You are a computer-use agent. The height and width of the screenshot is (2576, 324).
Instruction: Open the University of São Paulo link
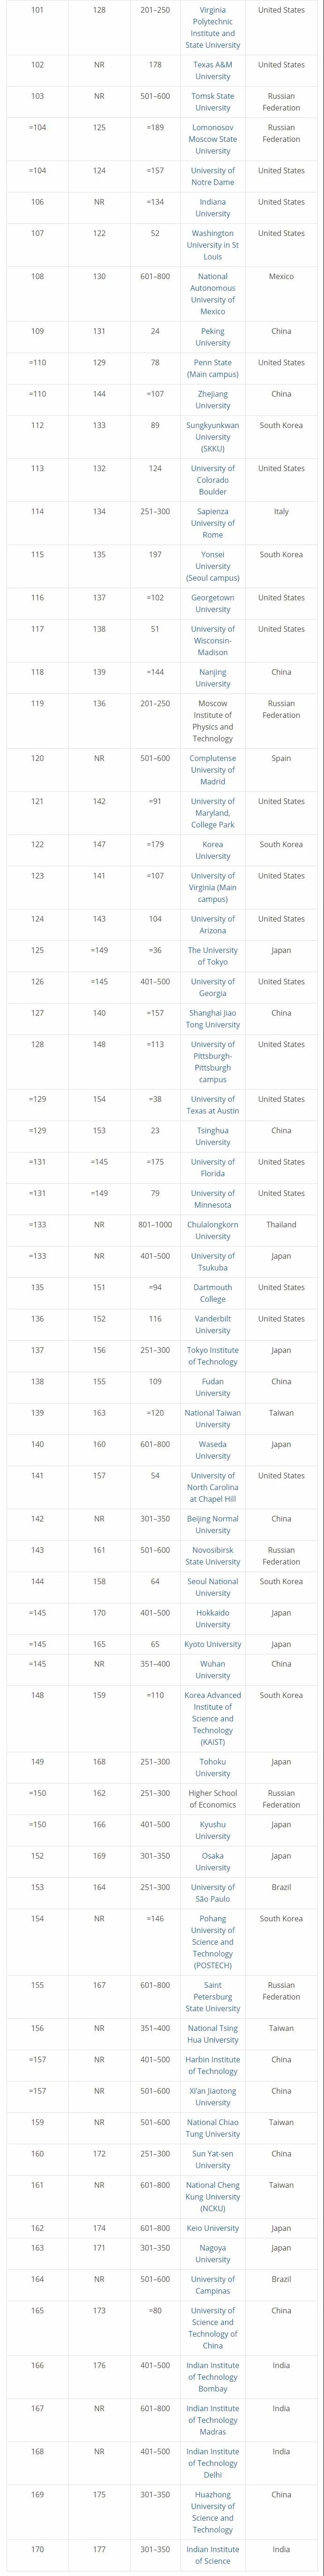pyautogui.click(x=212, y=1892)
